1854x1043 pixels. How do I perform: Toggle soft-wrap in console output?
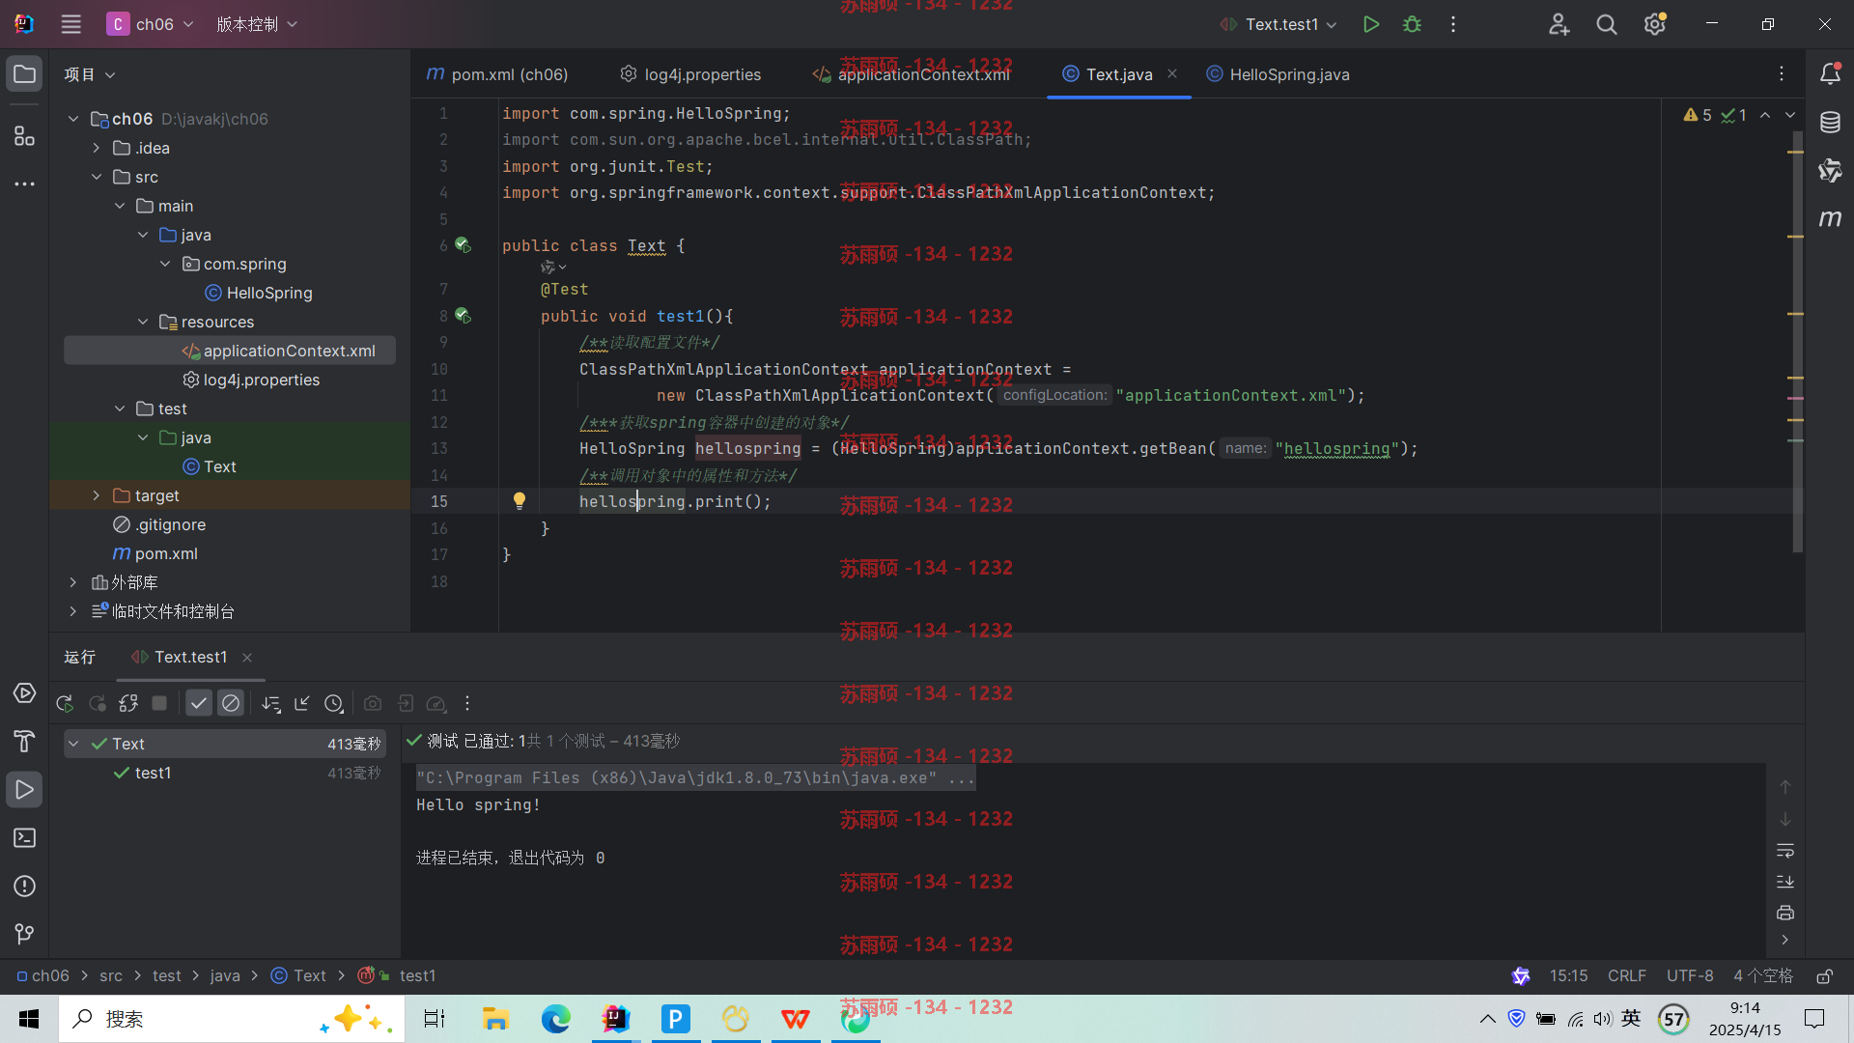pos(1785,851)
